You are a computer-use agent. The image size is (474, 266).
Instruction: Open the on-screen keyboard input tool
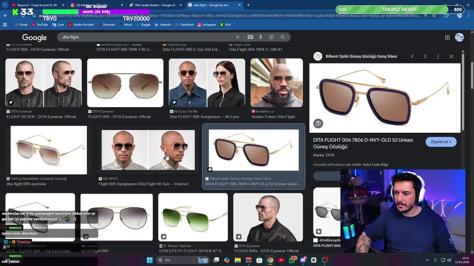tap(250, 37)
